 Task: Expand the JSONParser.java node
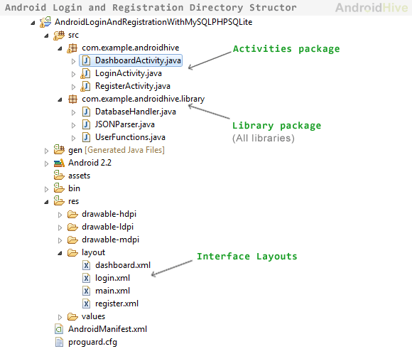coord(74,125)
